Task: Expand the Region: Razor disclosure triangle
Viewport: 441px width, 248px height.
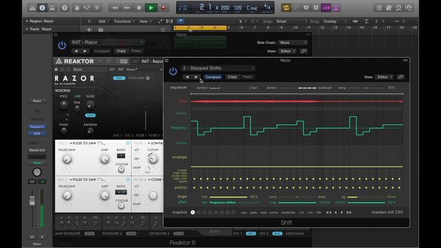Action: click(x=27, y=21)
